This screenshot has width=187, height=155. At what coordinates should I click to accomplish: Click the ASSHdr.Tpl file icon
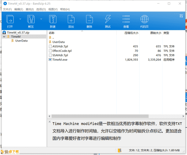(x=50, y=46)
